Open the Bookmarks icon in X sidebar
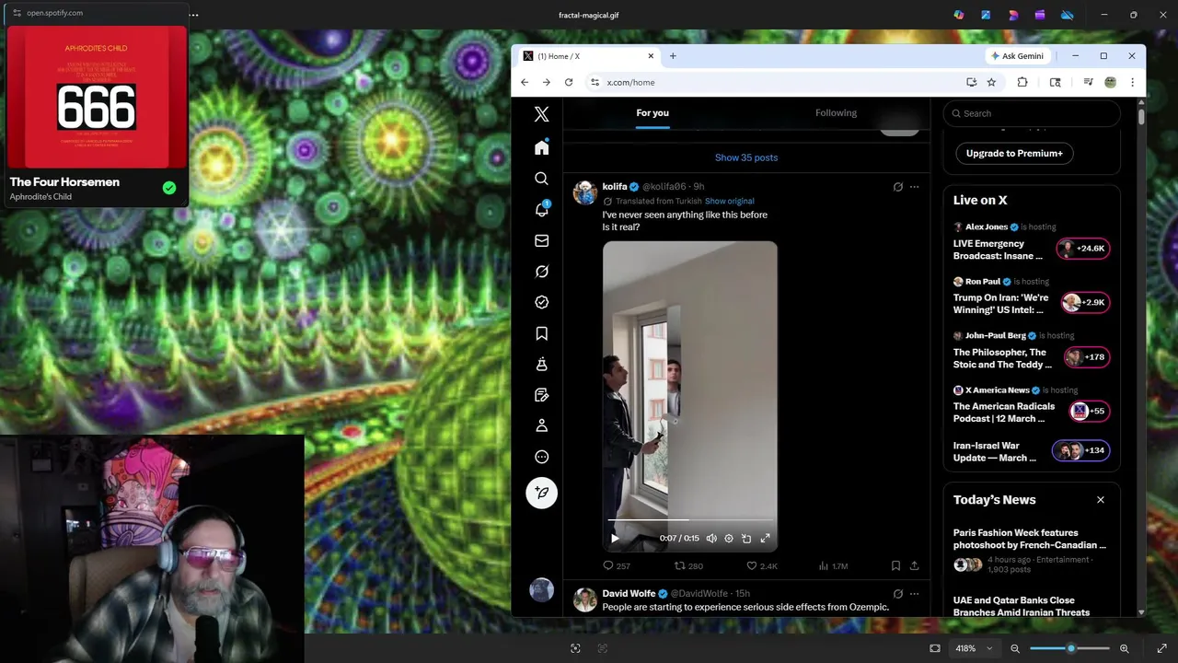Viewport: 1178px width, 663px height. (541, 333)
